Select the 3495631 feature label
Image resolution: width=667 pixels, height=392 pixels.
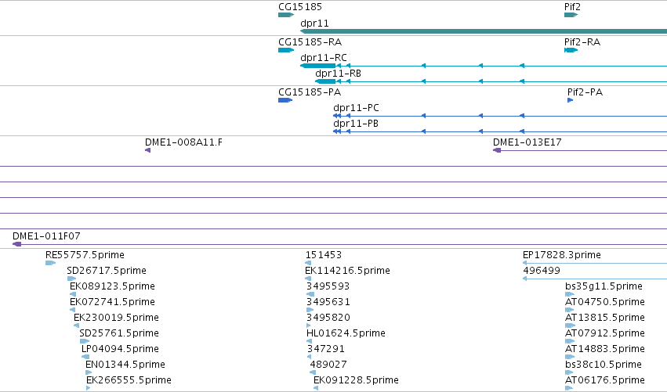328,302
